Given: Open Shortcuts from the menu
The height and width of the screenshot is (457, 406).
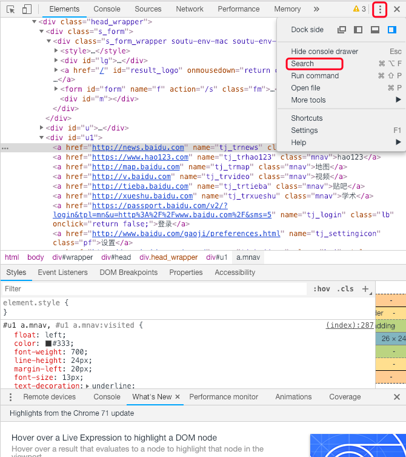Looking at the screenshot, I should click(x=342, y=118).
